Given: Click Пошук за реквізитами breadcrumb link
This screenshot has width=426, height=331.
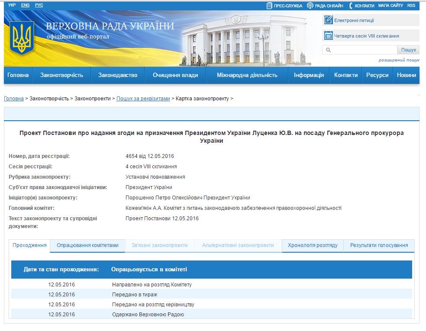Looking at the screenshot, I should (x=143, y=99).
